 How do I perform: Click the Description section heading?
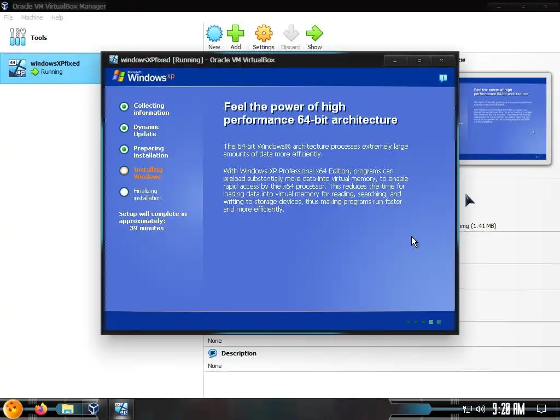click(239, 353)
